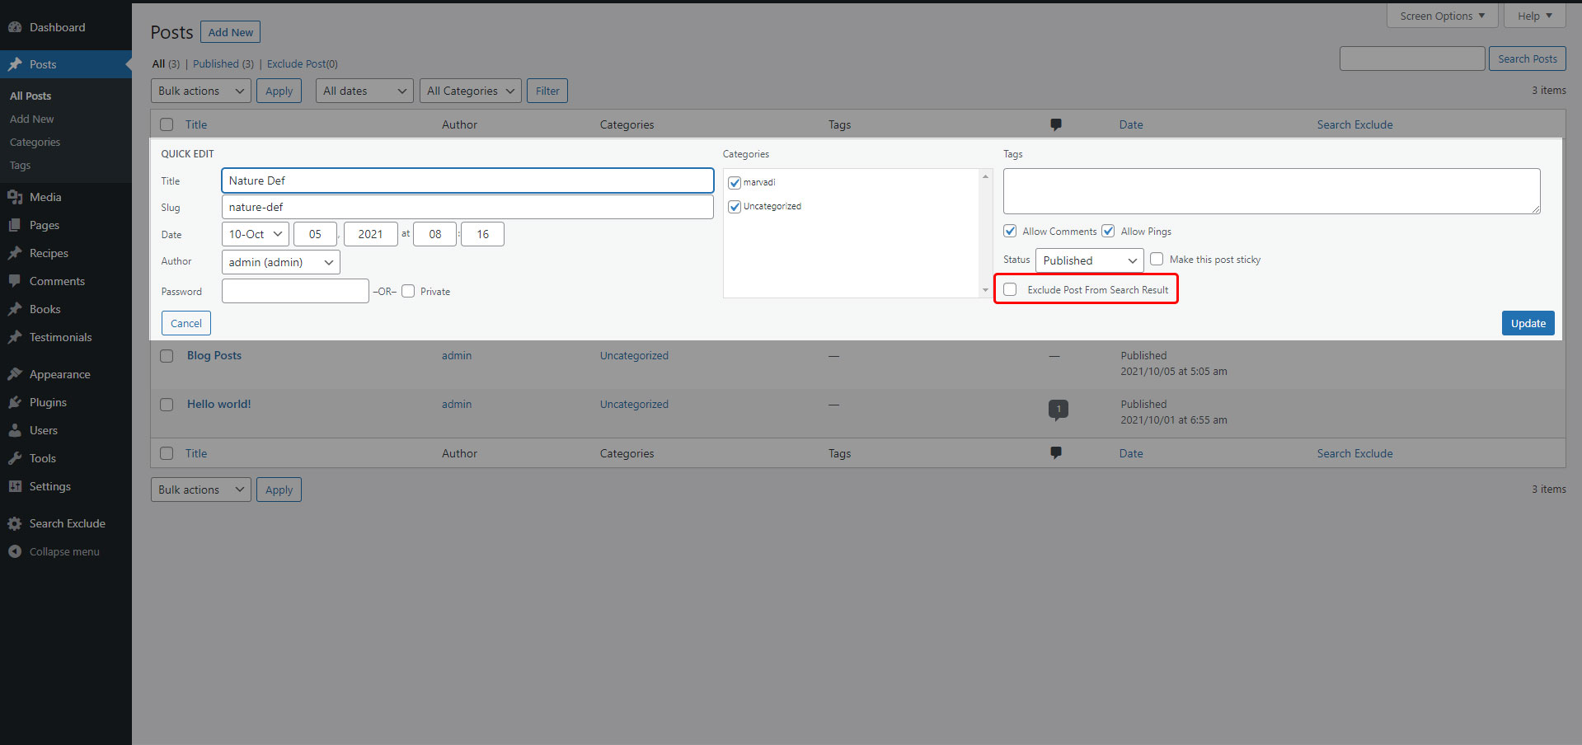Viewport: 1582px width, 745px height.
Task: Toggle Make this post sticky checkbox
Action: [x=1157, y=259]
